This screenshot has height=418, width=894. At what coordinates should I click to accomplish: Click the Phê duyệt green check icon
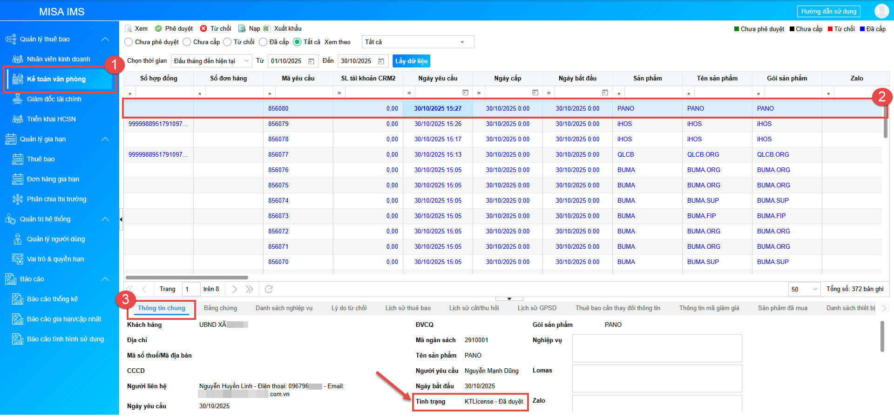tap(158, 29)
